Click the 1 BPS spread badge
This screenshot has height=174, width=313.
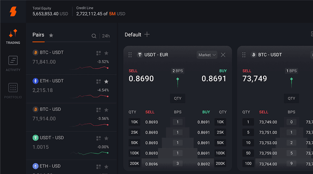(292, 71)
